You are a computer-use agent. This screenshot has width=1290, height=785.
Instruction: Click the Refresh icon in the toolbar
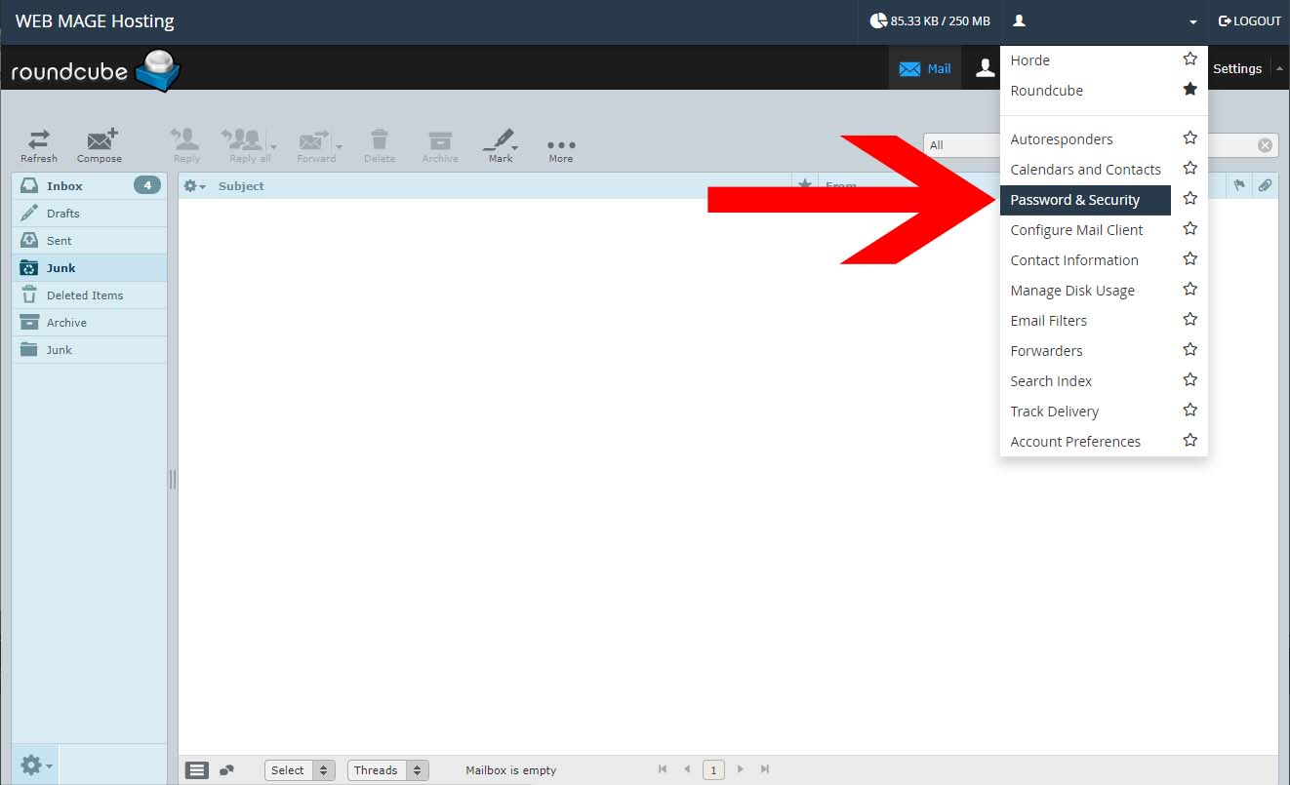(38, 144)
